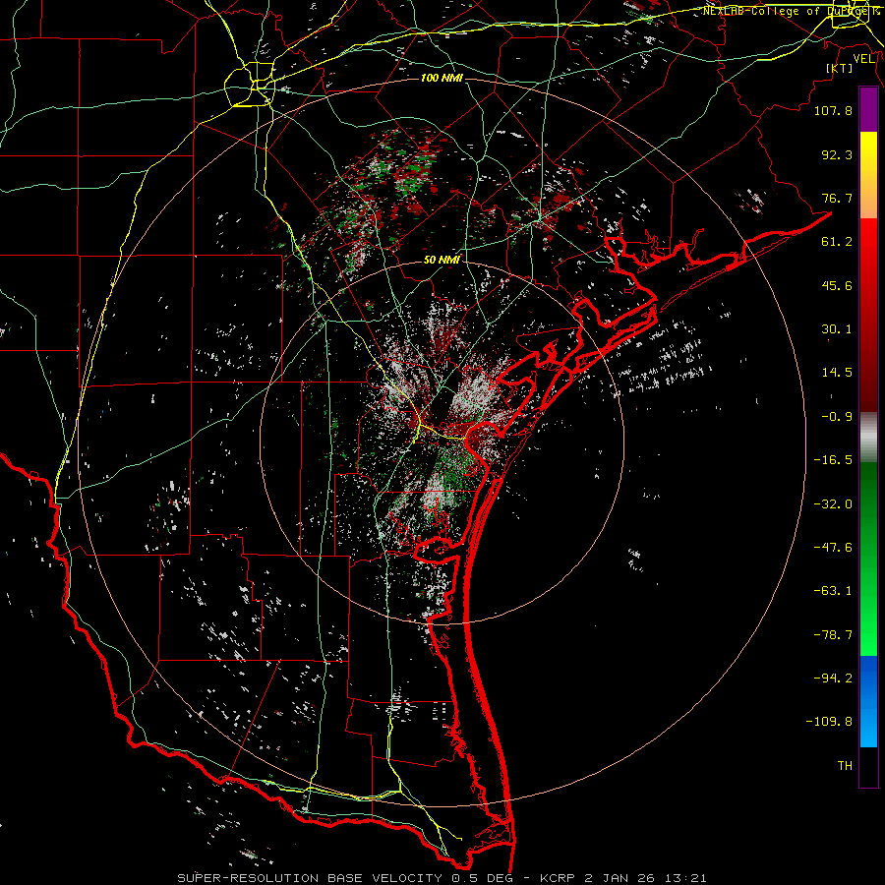This screenshot has height=885, width=885.
Task: Click the -94.2 velocity scale value
Action: [x=833, y=678]
